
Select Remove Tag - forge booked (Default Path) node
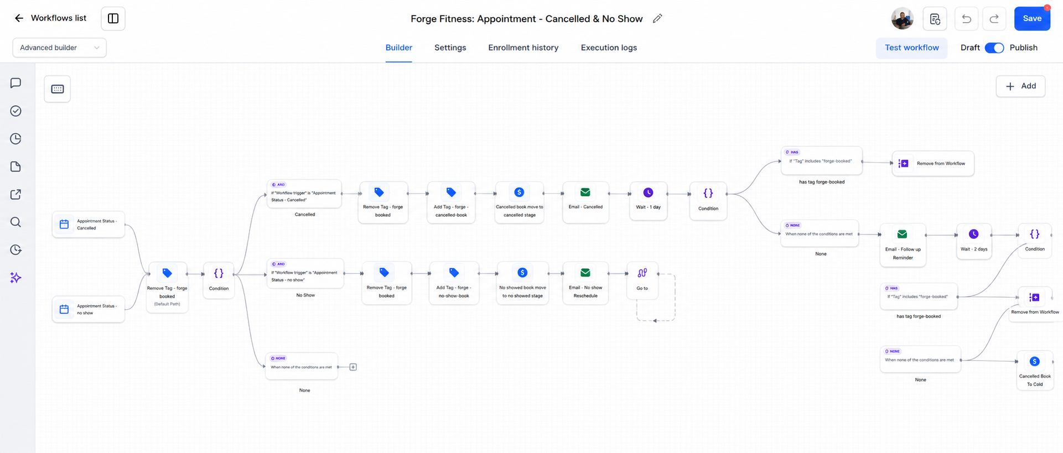(167, 288)
